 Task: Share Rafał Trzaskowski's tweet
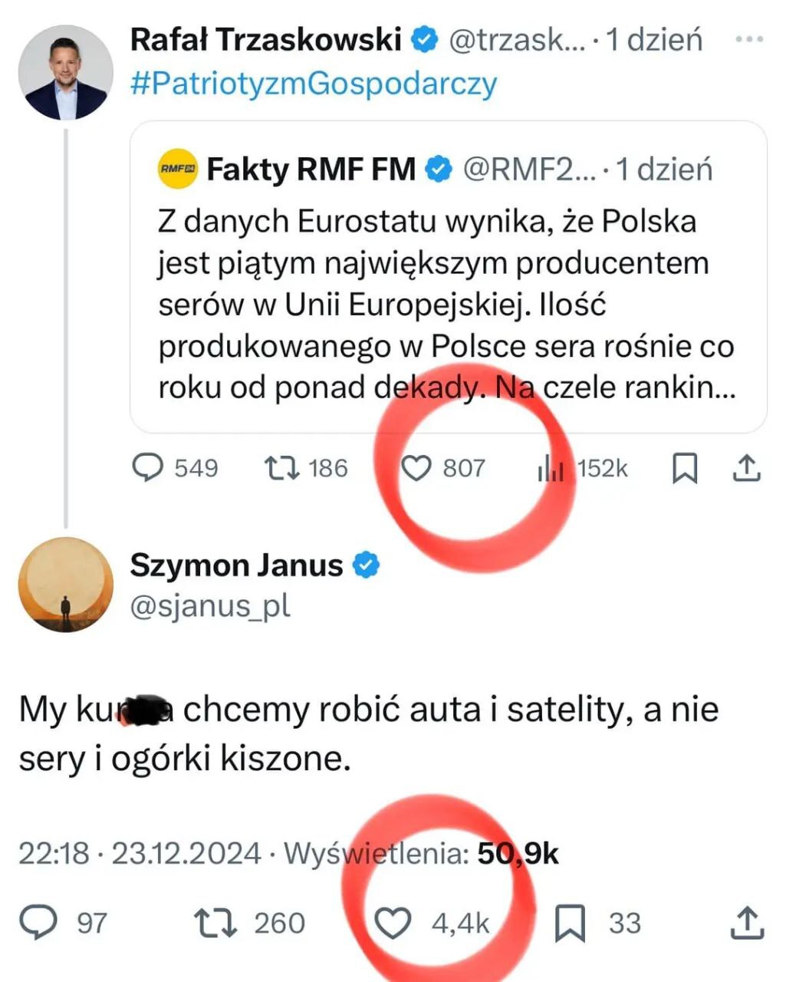(x=745, y=468)
